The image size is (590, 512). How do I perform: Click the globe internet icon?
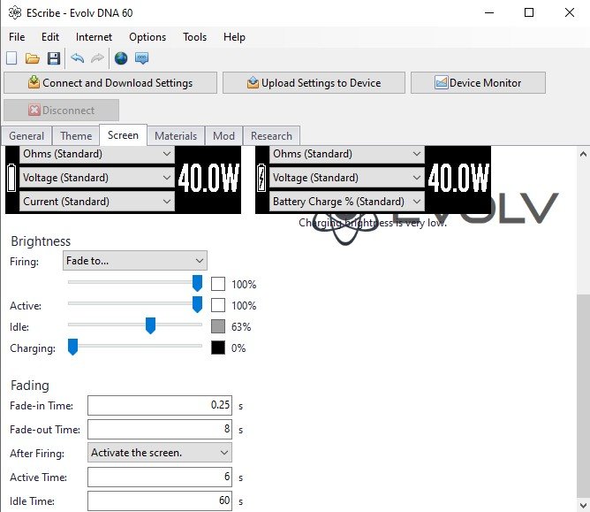[x=121, y=58]
